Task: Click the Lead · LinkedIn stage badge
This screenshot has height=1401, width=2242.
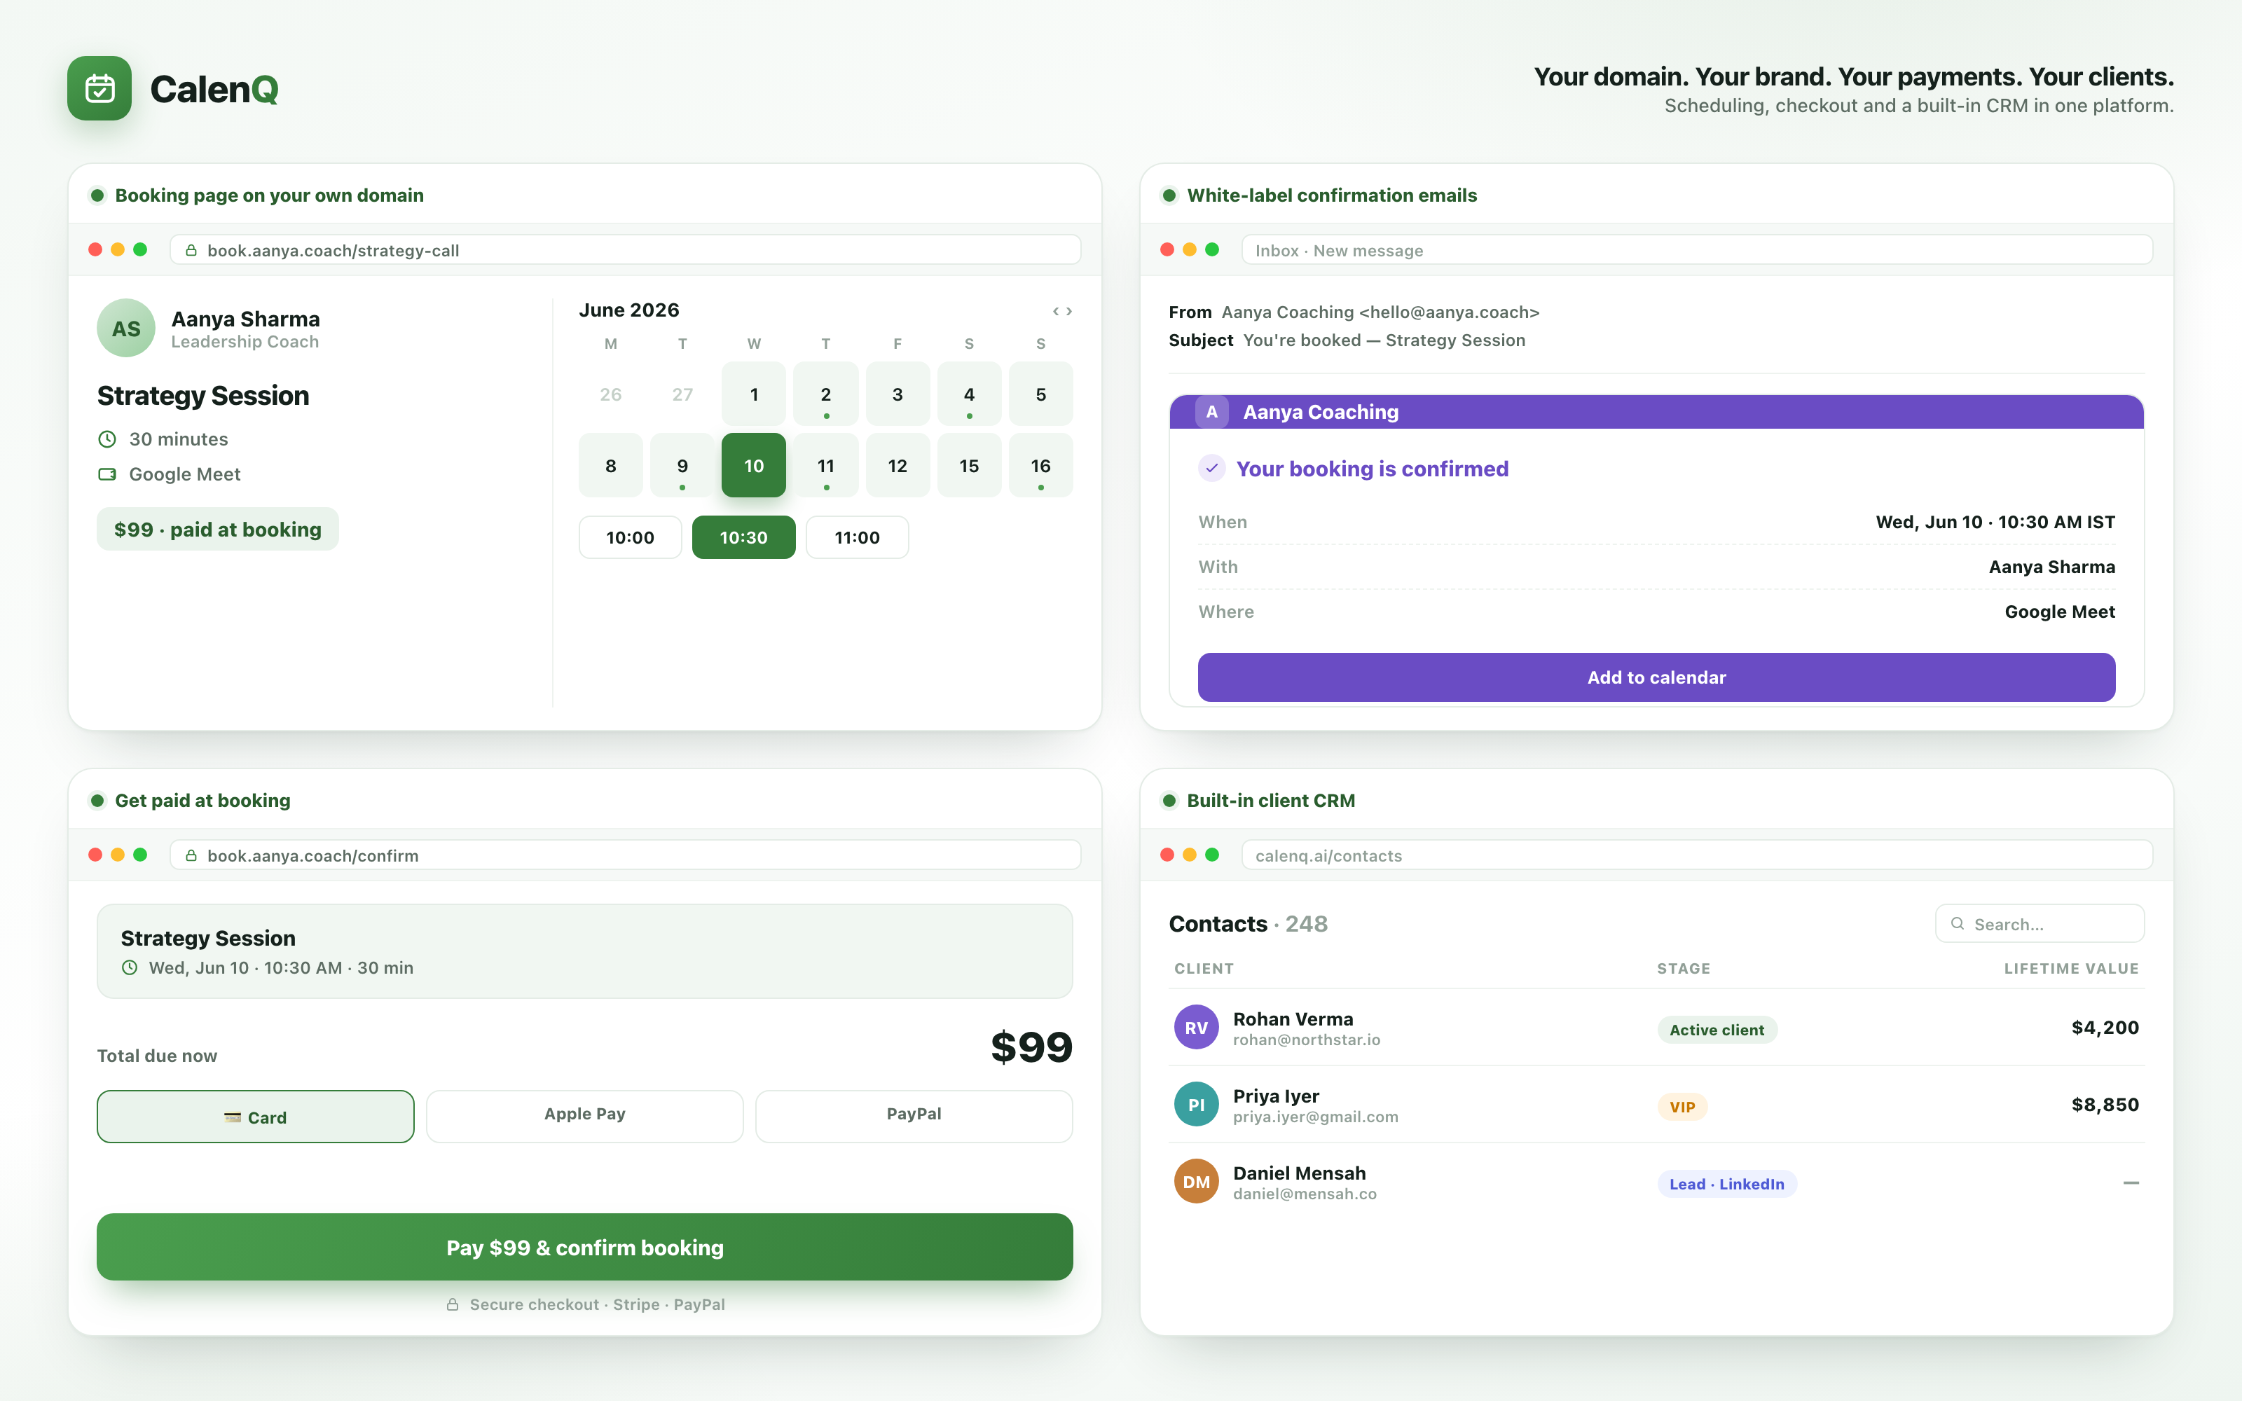Action: coord(1727,1183)
